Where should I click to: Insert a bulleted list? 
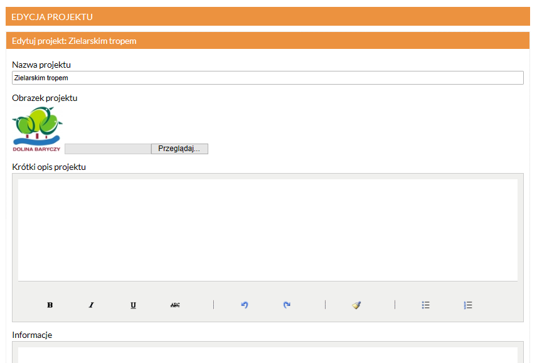point(426,305)
